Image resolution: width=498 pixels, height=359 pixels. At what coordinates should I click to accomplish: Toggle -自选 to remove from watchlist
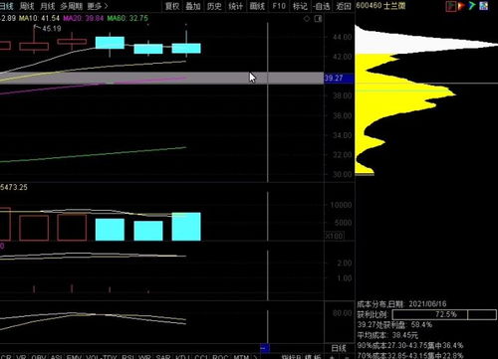(322, 6)
